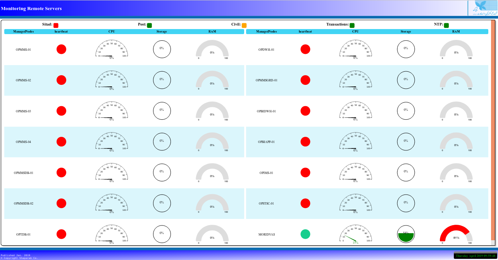The height and width of the screenshot is (260, 498).
Task: Click the red heartbeat indicator for OPMMSDB-02
Action: (x=61, y=203)
